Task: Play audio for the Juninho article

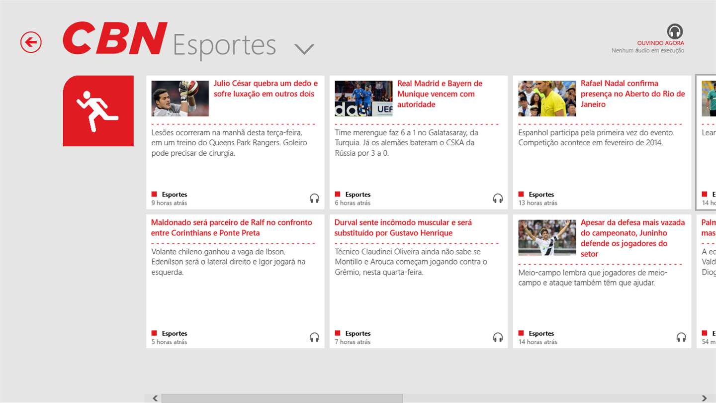Action: pyautogui.click(x=681, y=337)
